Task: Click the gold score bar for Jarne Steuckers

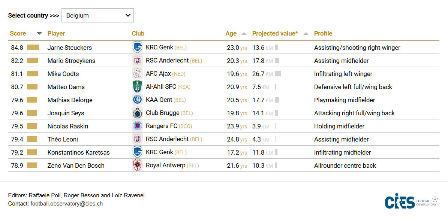Action: 33,48
